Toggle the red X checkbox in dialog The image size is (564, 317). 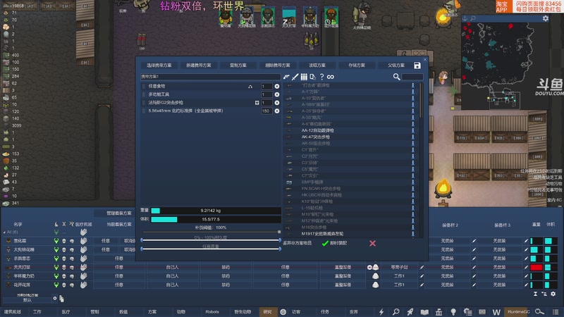(x=373, y=243)
